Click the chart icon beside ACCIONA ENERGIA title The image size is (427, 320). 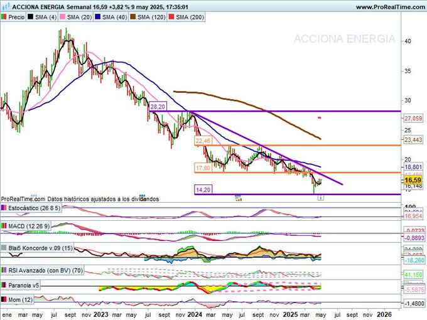click(6, 6)
